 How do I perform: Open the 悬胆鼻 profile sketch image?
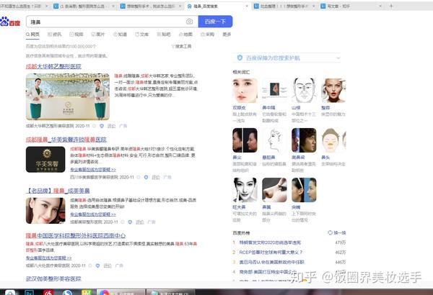tap(274, 140)
